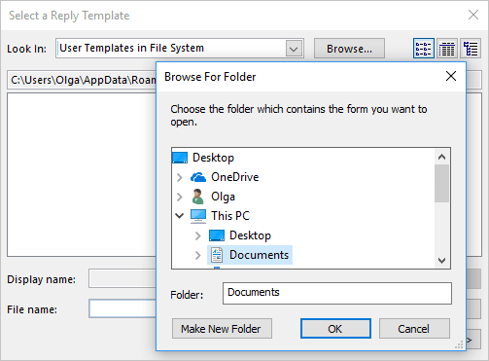
Task: Select top-level Desktop tree item
Action: 213,158
